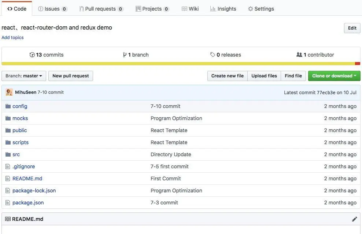Click the latest commit hash 77ecb3e

326,92
